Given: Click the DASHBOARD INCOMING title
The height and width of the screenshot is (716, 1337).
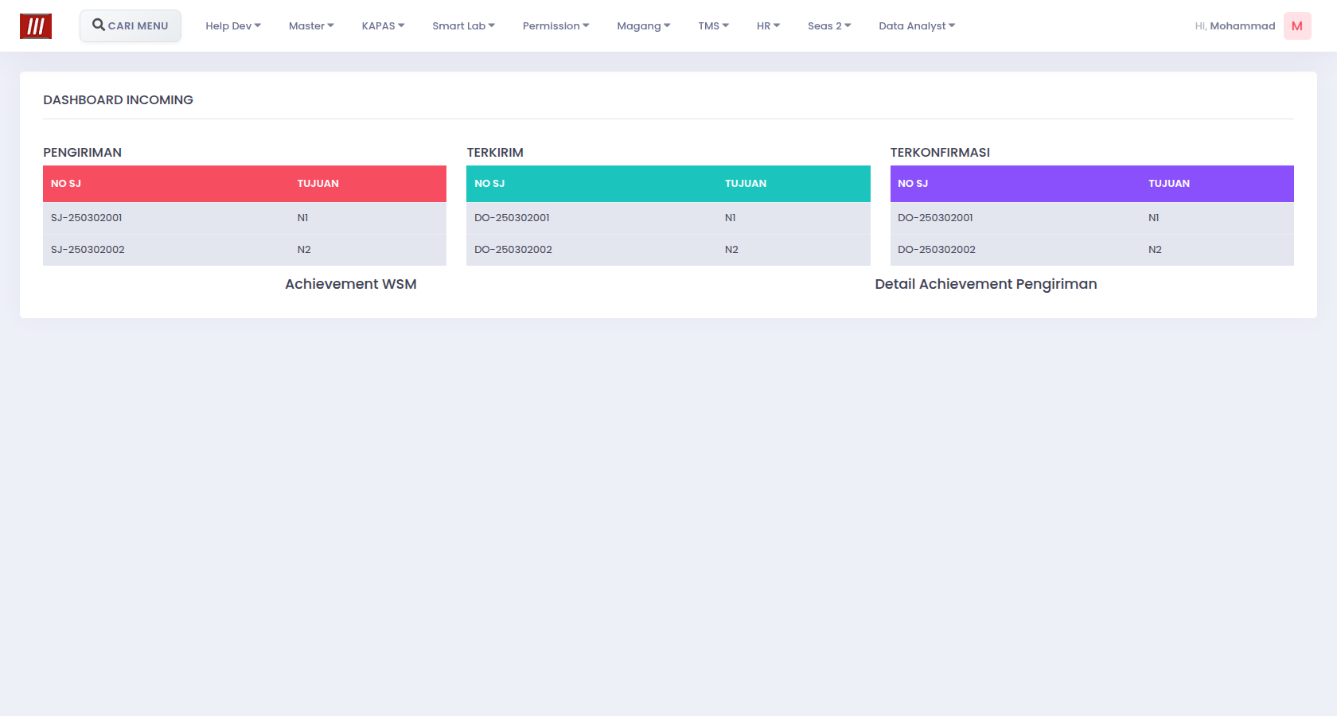Looking at the screenshot, I should pyautogui.click(x=118, y=100).
